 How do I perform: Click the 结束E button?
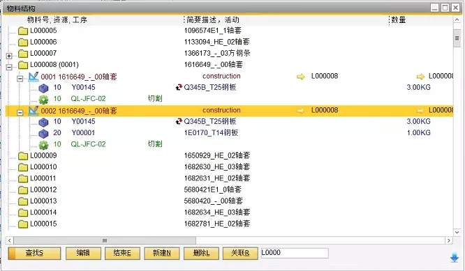click(122, 254)
